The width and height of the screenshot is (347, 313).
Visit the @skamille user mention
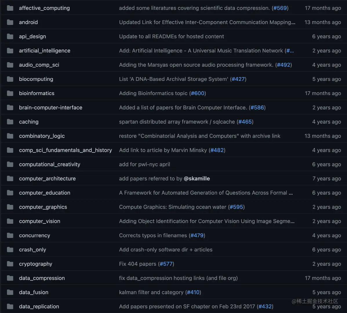pyautogui.click(x=197, y=179)
